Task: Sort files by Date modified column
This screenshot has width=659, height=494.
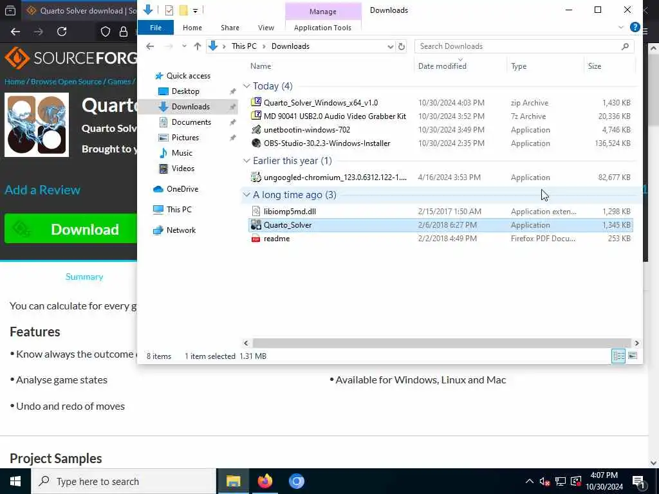Action: point(442,66)
